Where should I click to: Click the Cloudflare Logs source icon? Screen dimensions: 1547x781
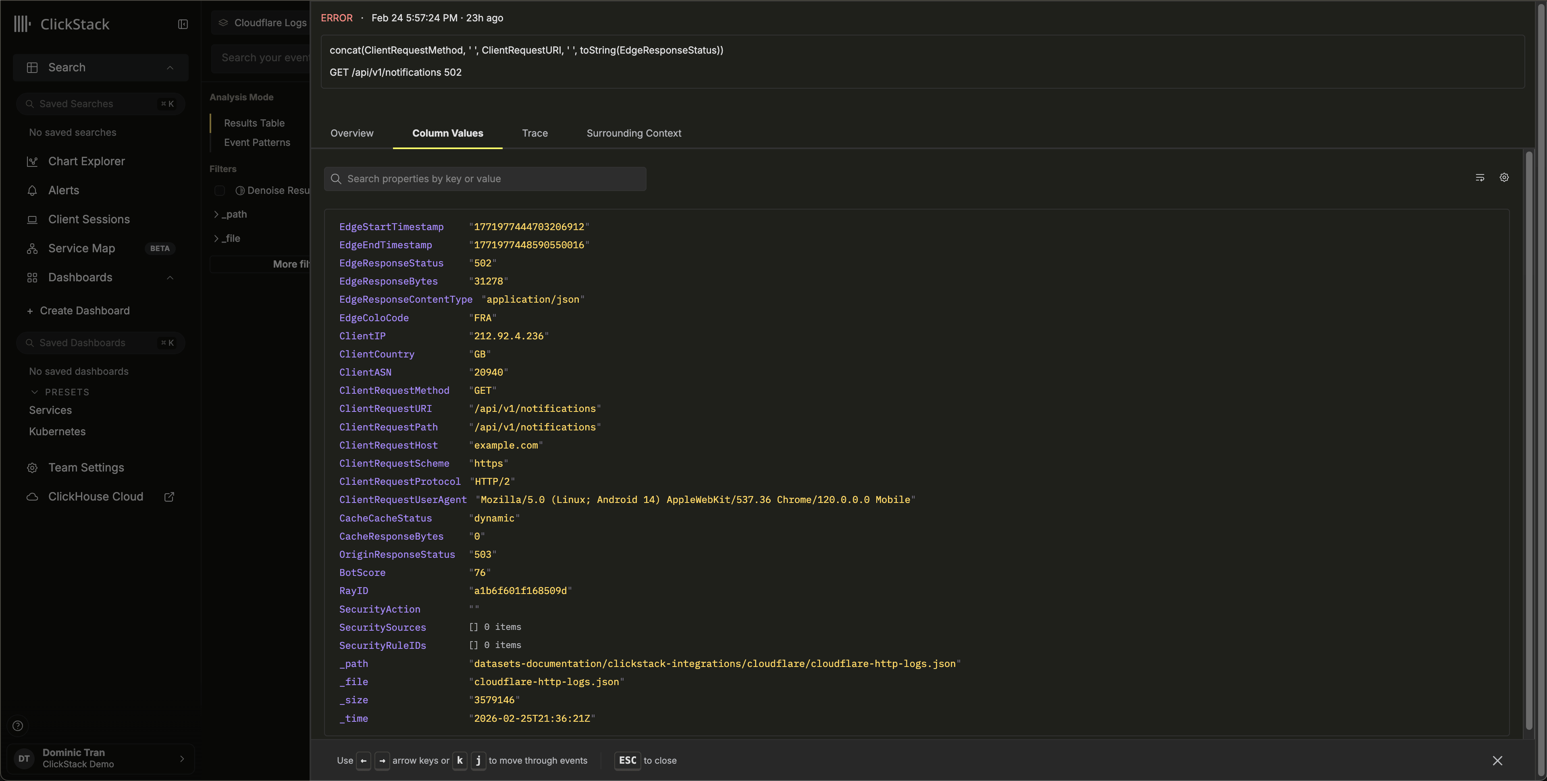point(223,23)
